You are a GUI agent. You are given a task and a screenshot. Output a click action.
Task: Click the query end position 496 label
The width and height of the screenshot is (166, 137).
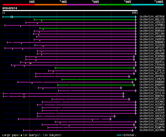134,13
